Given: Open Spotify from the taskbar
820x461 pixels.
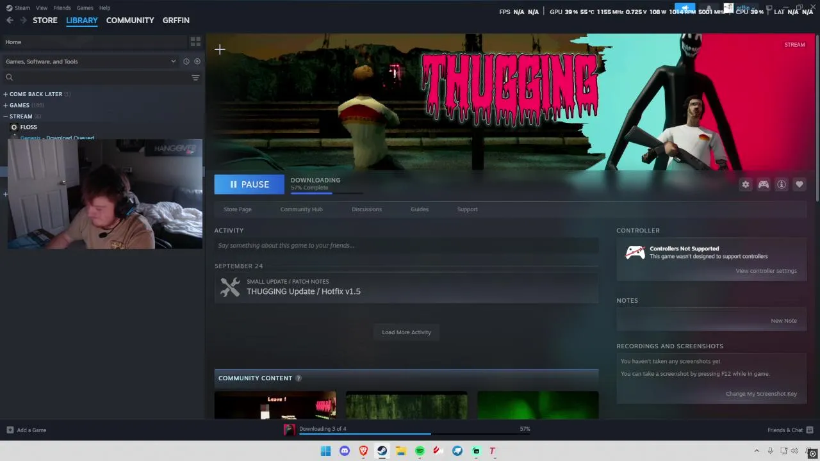Looking at the screenshot, I should tap(420, 451).
